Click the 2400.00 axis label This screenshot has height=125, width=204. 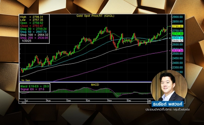177,63
